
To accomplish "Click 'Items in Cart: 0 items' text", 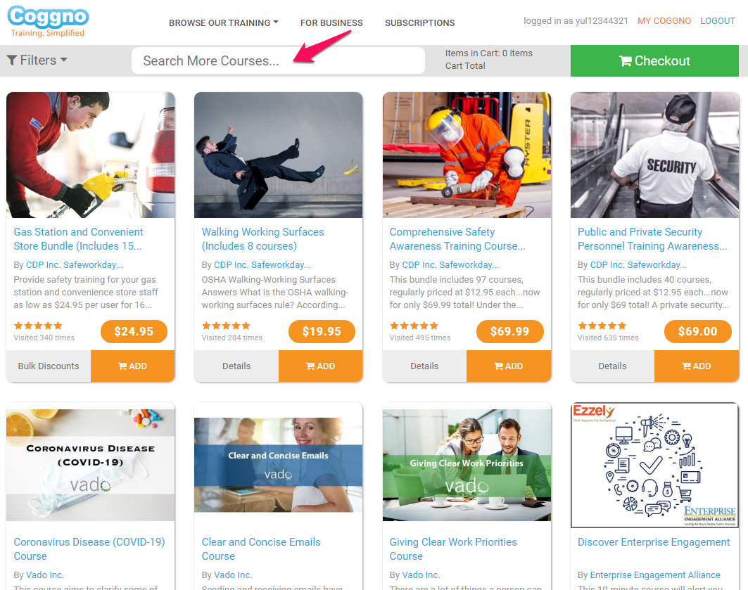I will point(489,53).
